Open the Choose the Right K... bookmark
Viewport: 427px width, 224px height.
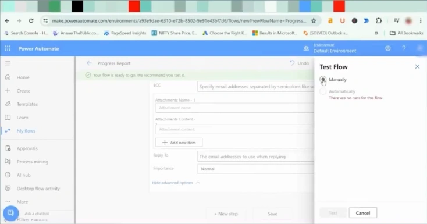point(225,33)
